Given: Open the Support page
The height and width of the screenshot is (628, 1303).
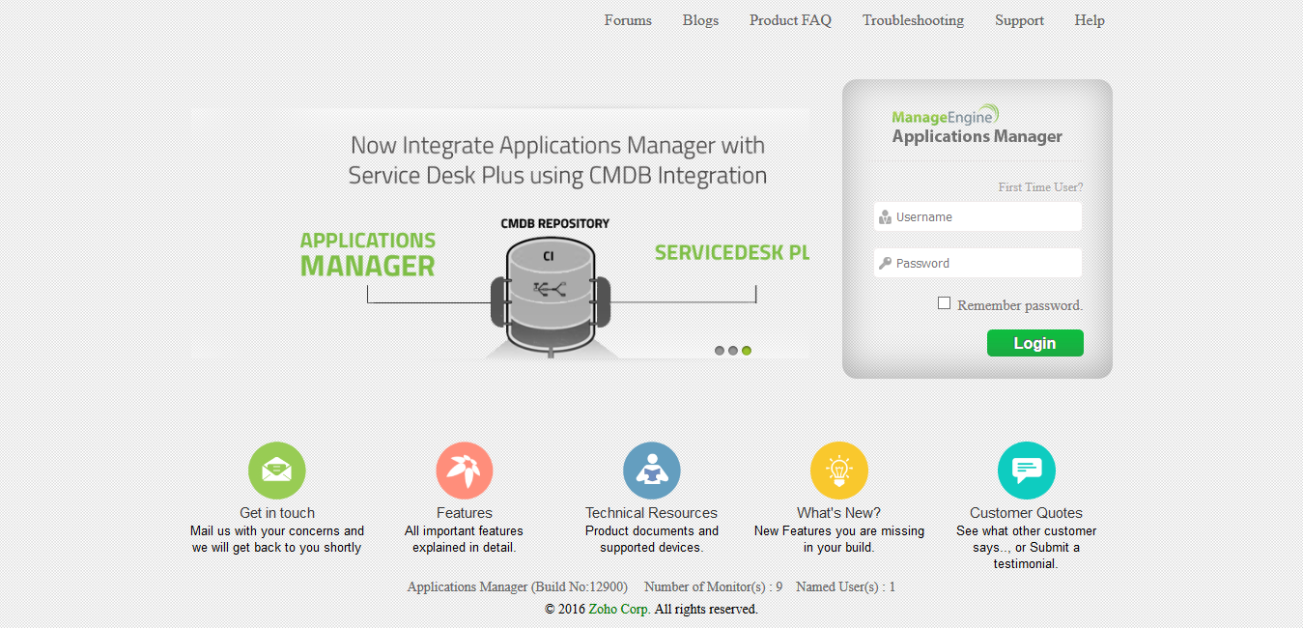Looking at the screenshot, I should click(x=1019, y=20).
